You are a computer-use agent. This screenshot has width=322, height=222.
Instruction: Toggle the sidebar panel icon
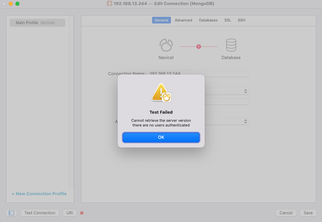click(11, 213)
